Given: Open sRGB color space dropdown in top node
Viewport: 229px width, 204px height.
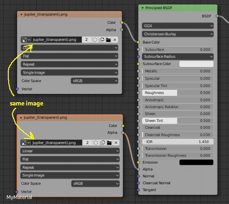Looking at the screenshot, I should point(95,81).
